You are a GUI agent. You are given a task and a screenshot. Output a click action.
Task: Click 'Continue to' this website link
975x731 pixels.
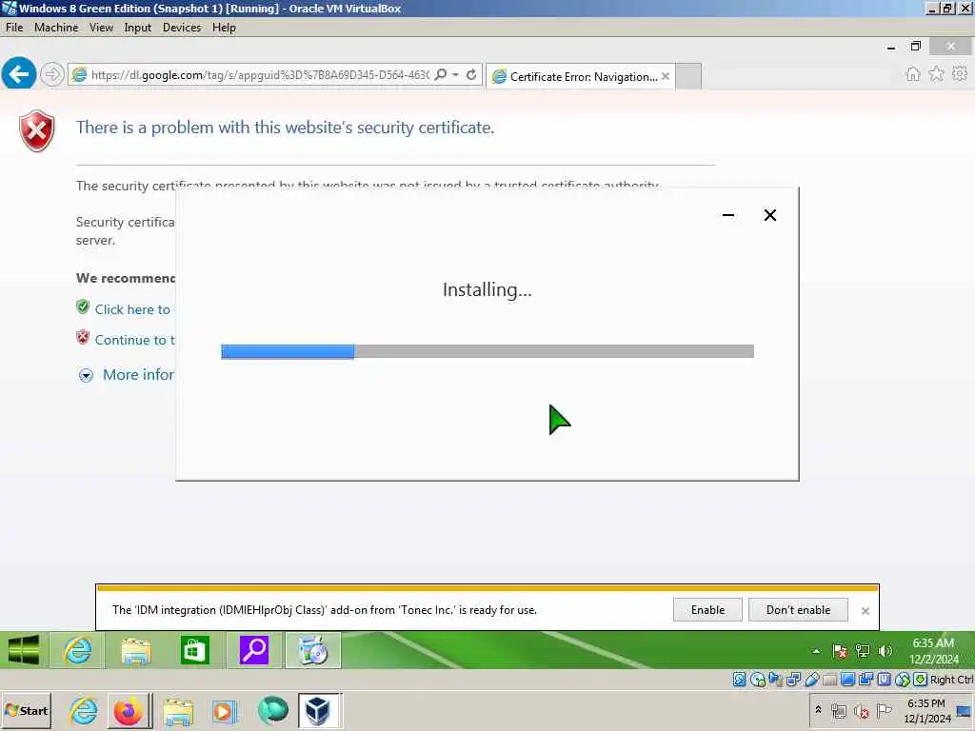pos(135,340)
